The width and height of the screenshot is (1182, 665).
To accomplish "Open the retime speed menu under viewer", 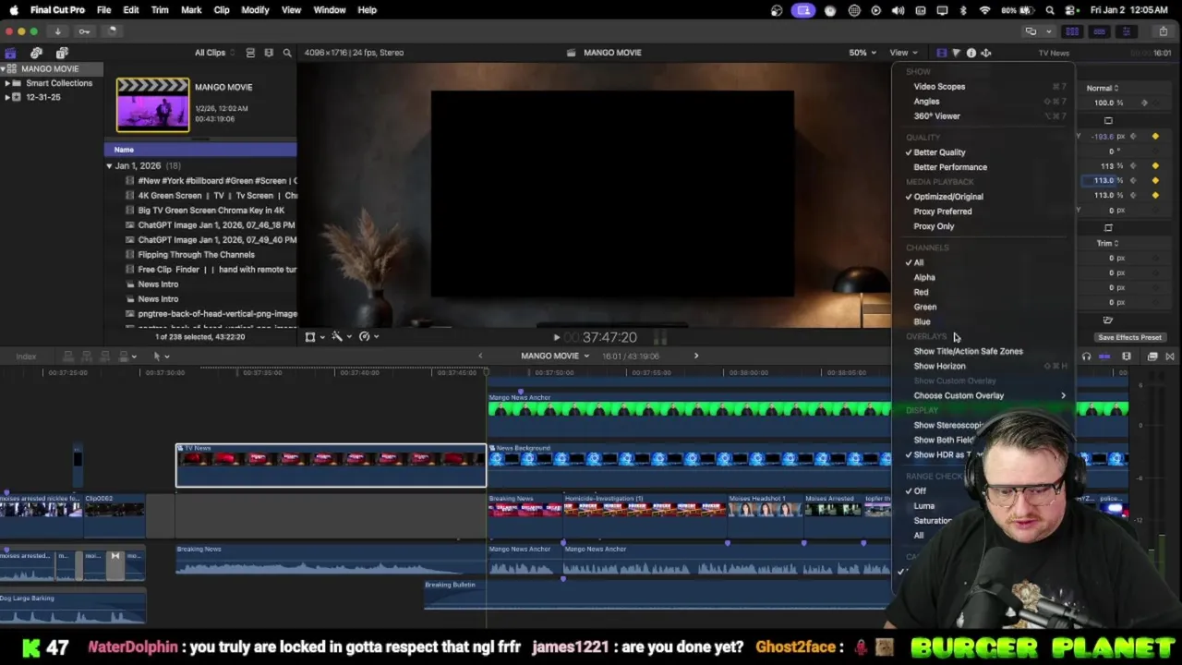I will pyautogui.click(x=368, y=337).
